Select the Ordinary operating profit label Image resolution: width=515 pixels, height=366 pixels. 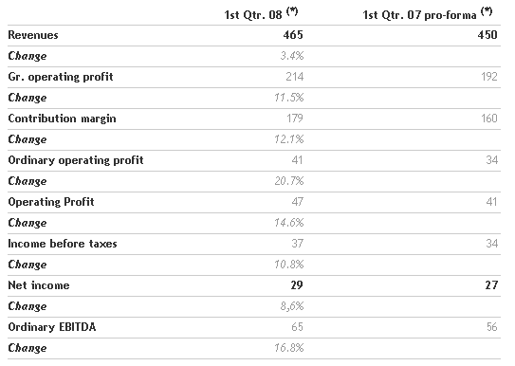coord(76,160)
